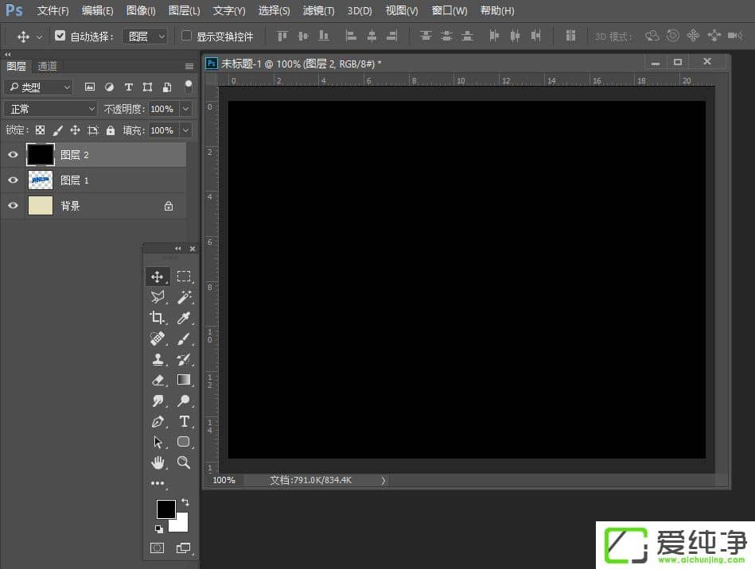
Task: Select the 背景 layer
Action: (95, 206)
